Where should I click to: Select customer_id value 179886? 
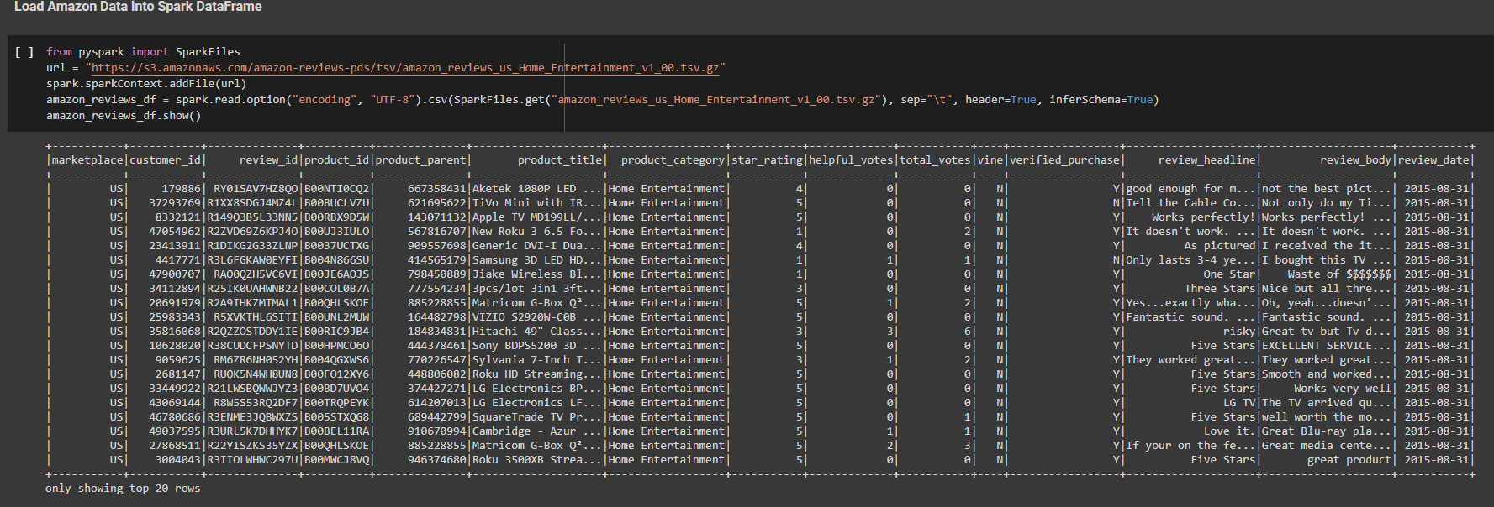182,189
